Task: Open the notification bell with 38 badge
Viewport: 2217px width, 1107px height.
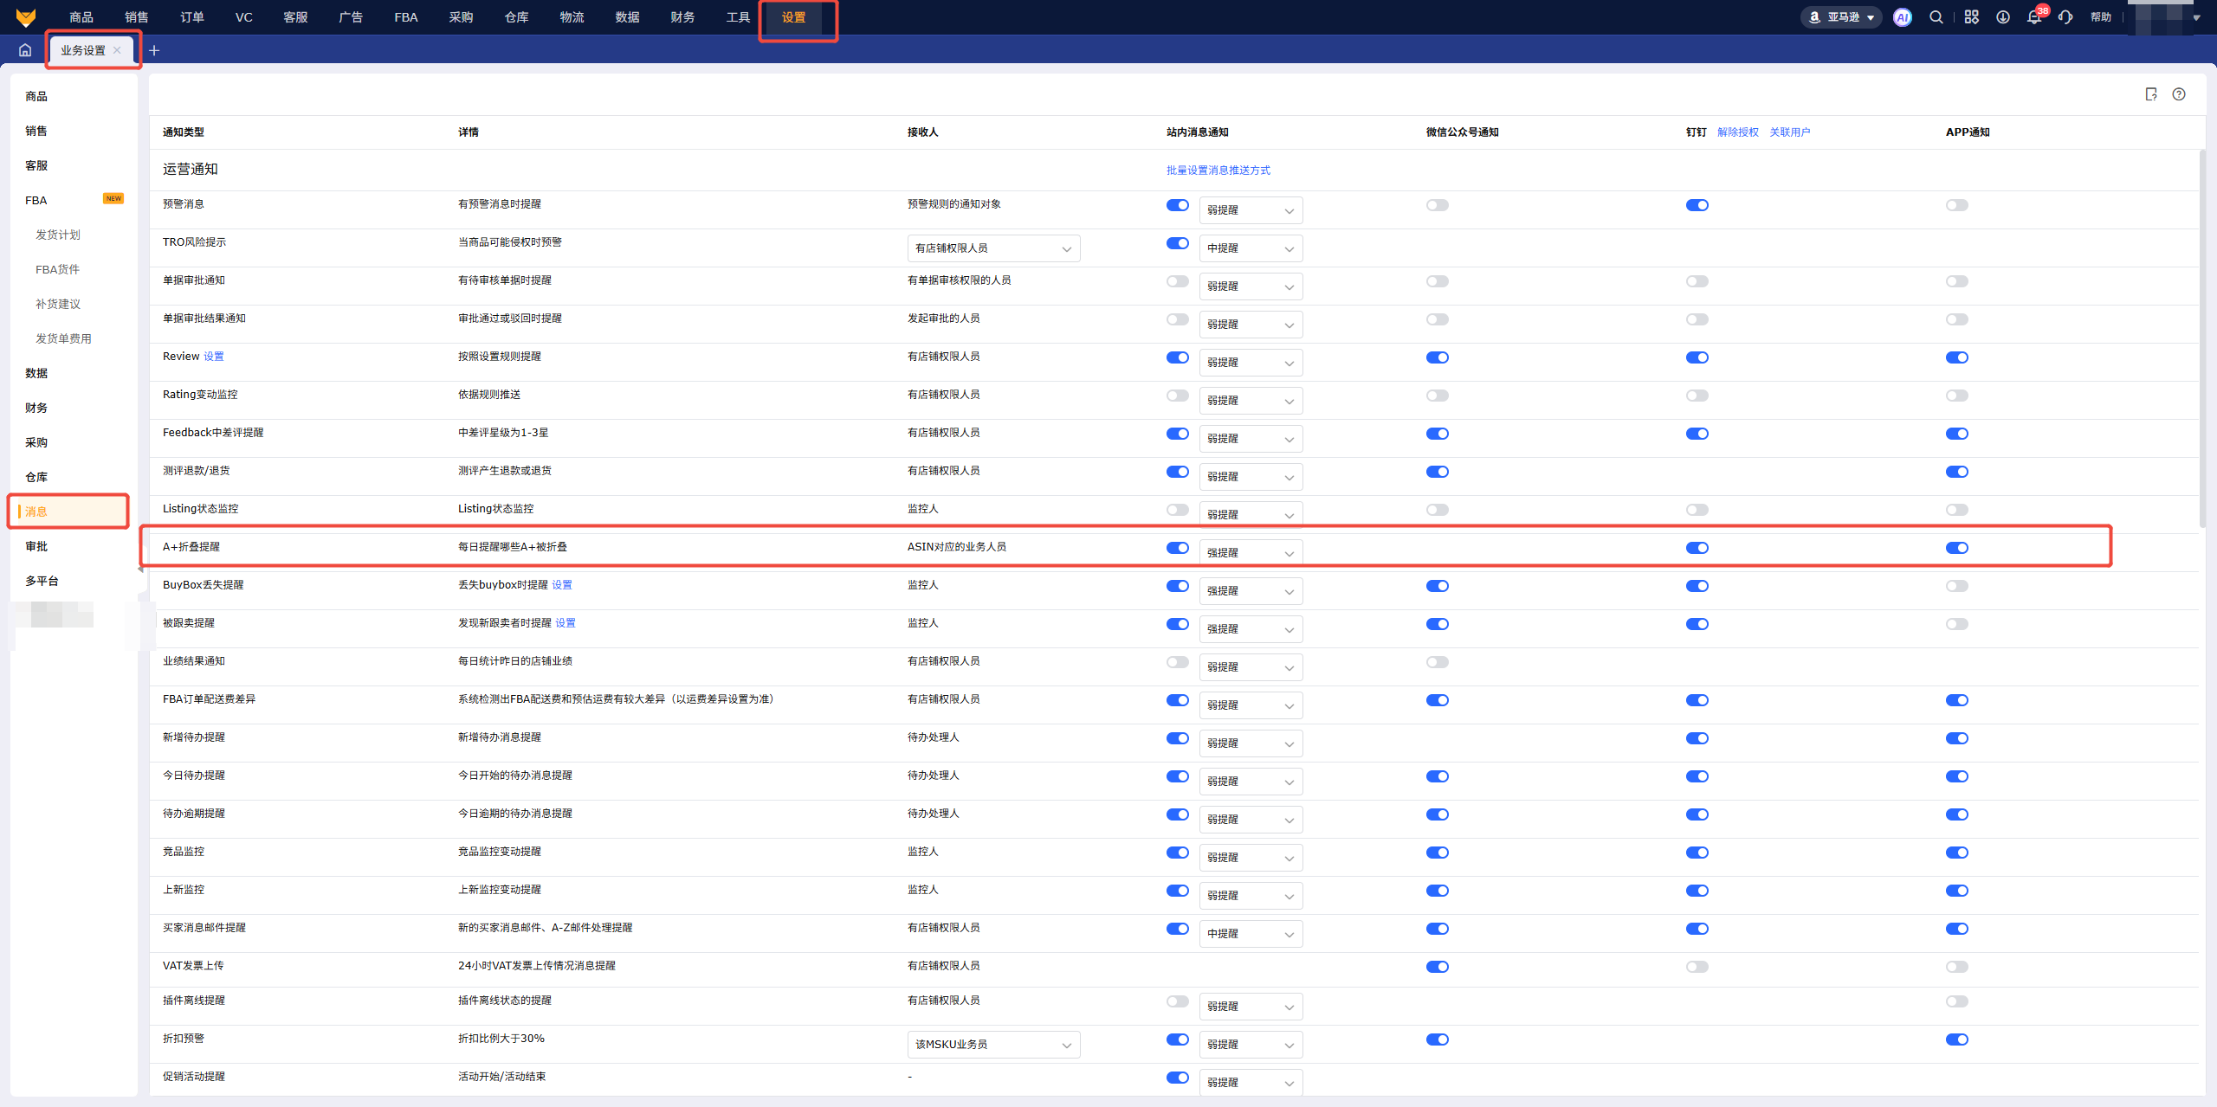Action: pyautogui.click(x=2034, y=17)
